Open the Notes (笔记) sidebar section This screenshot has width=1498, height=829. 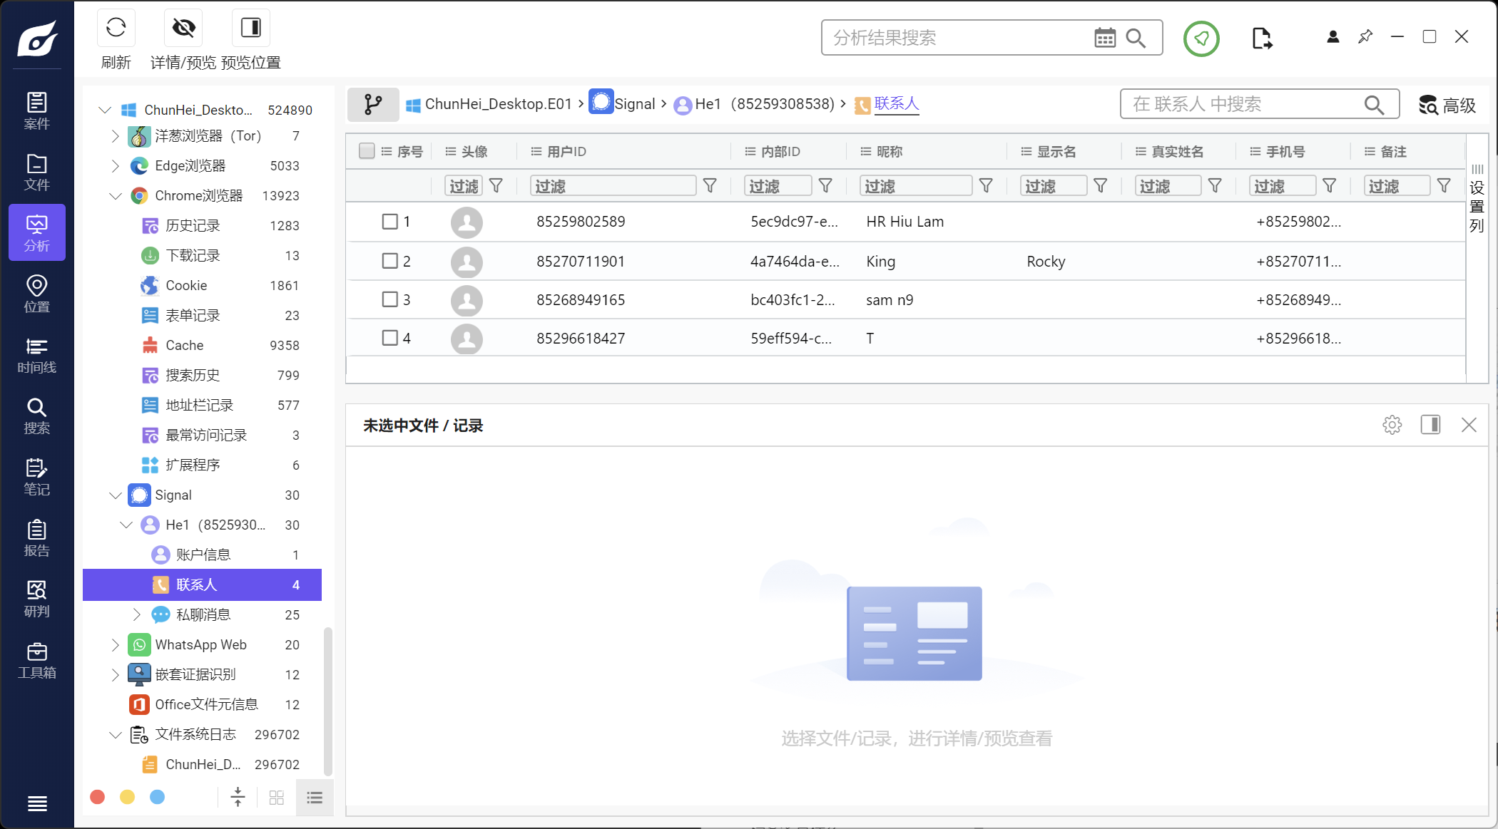click(37, 477)
